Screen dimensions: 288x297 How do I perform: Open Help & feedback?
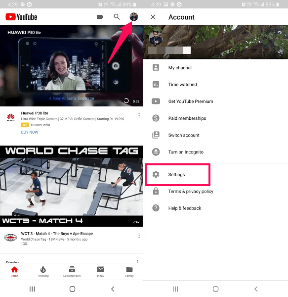[x=215, y=208]
